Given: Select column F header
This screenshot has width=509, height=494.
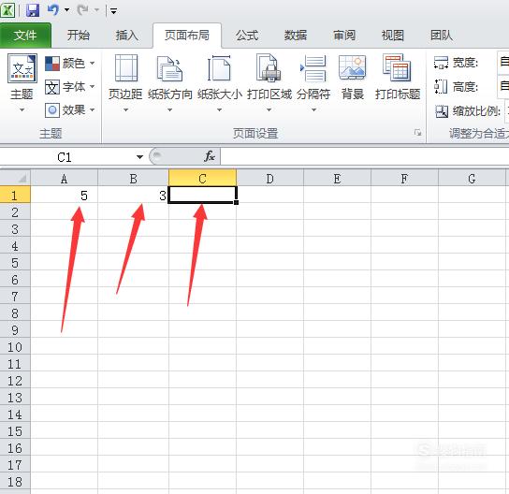Looking at the screenshot, I should point(404,178).
